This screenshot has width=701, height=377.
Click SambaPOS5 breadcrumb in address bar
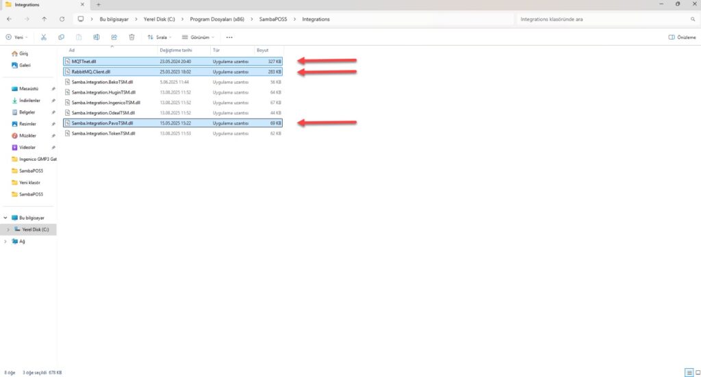tap(273, 19)
